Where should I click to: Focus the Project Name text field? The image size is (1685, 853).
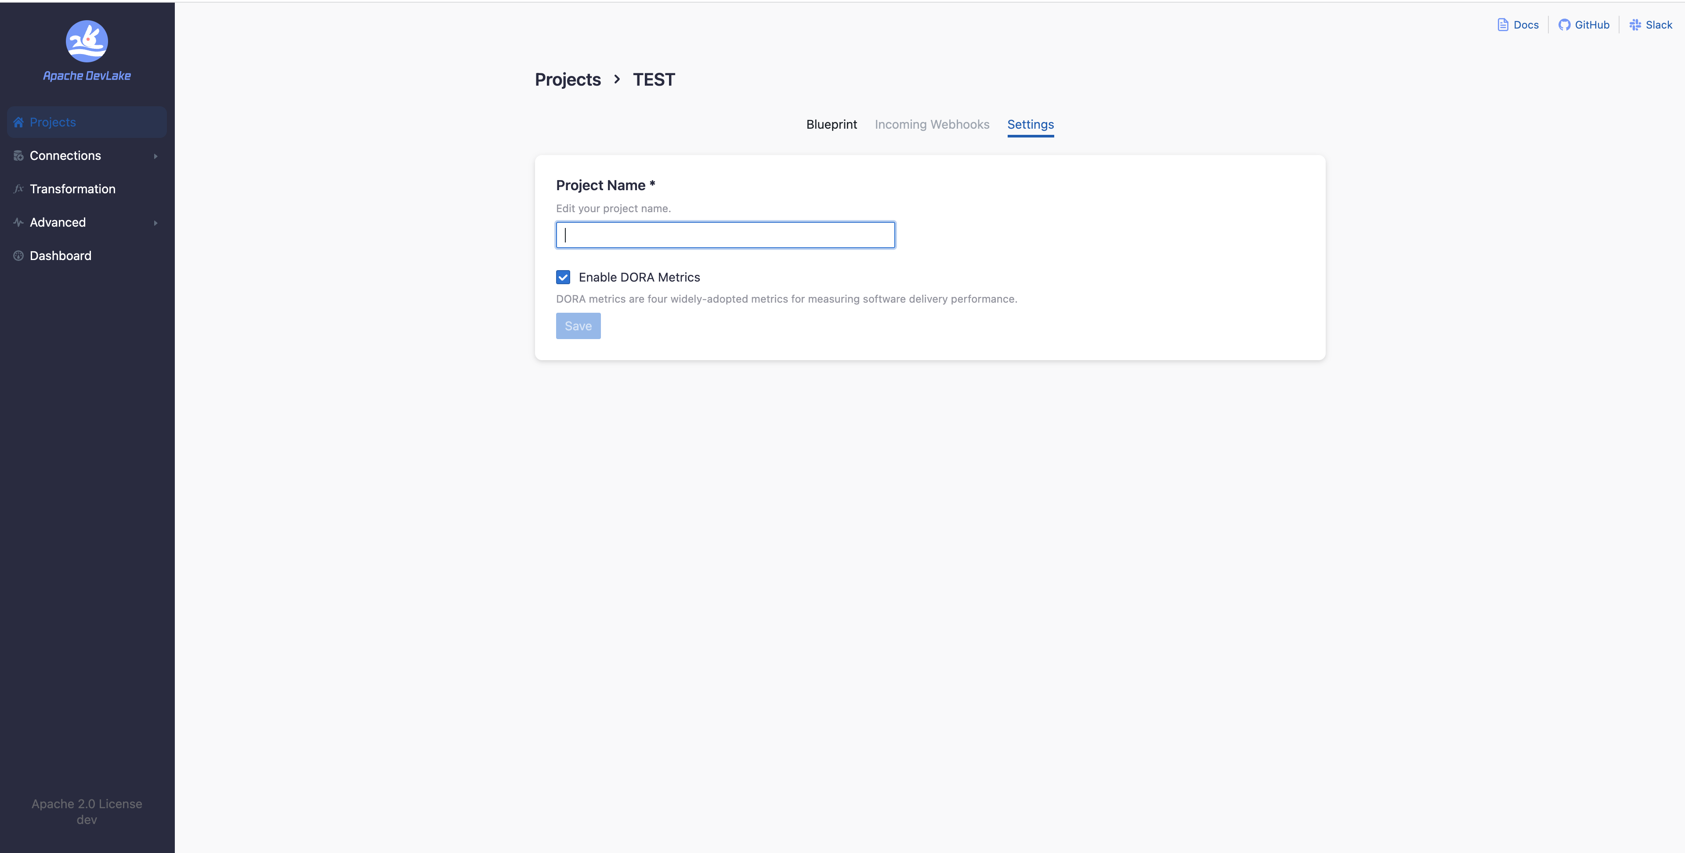pyautogui.click(x=725, y=235)
